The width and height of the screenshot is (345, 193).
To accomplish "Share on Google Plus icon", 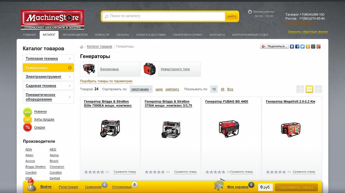I will click(x=318, y=47).
